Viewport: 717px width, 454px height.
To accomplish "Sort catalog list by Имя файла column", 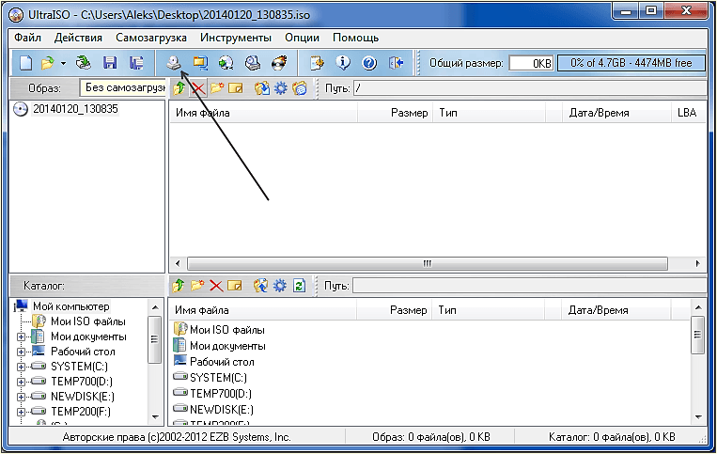I will (x=262, y=310).
